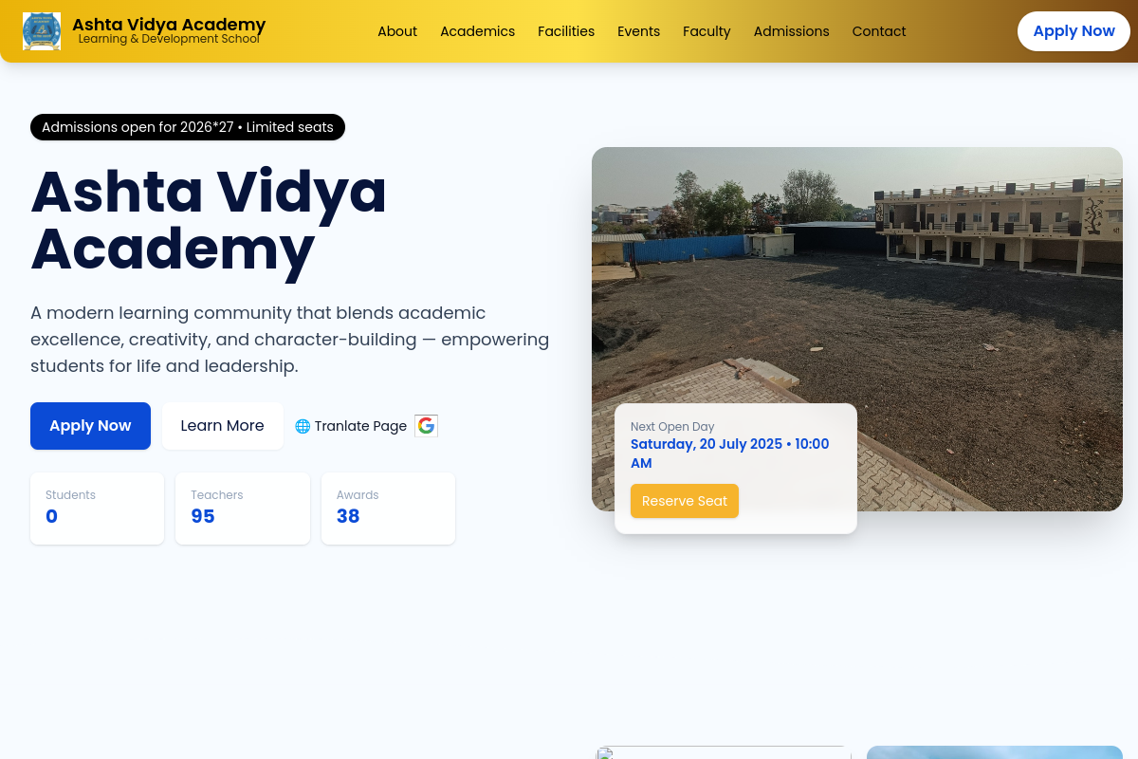Click the Admissions open 2026 badge
The height and width of the screenshot is (759, 1138).
tap(188, 127)
